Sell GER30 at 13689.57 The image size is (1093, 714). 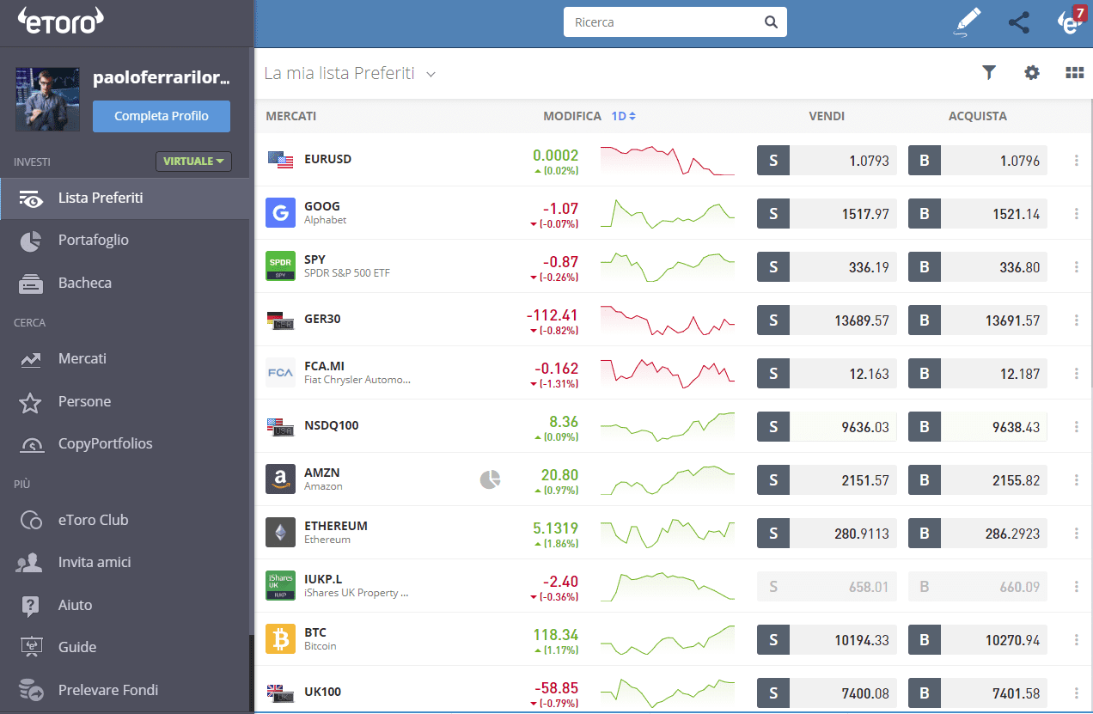pos(827,320)
